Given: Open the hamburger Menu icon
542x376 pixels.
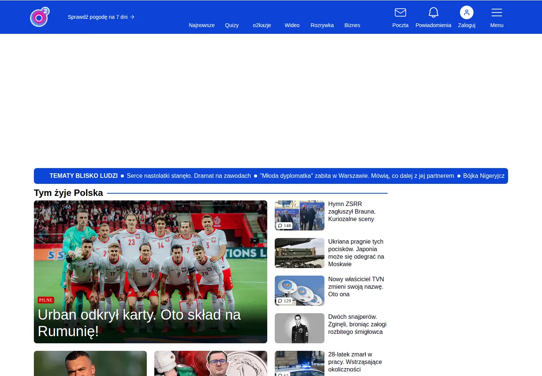Looking at the screenshot, I should (496, 12).
